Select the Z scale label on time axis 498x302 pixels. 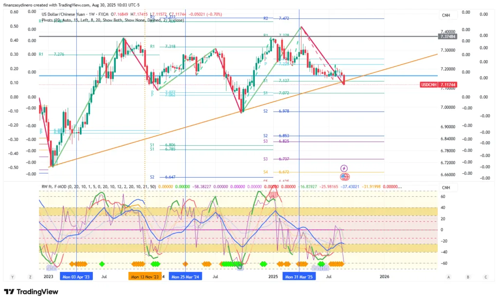30,277
